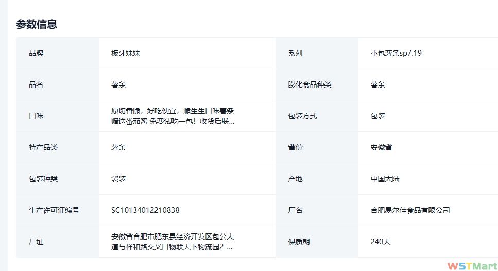Select the shelf life value 240天
The width and height of the screenshot is (498, 271).
coord(381,242)
